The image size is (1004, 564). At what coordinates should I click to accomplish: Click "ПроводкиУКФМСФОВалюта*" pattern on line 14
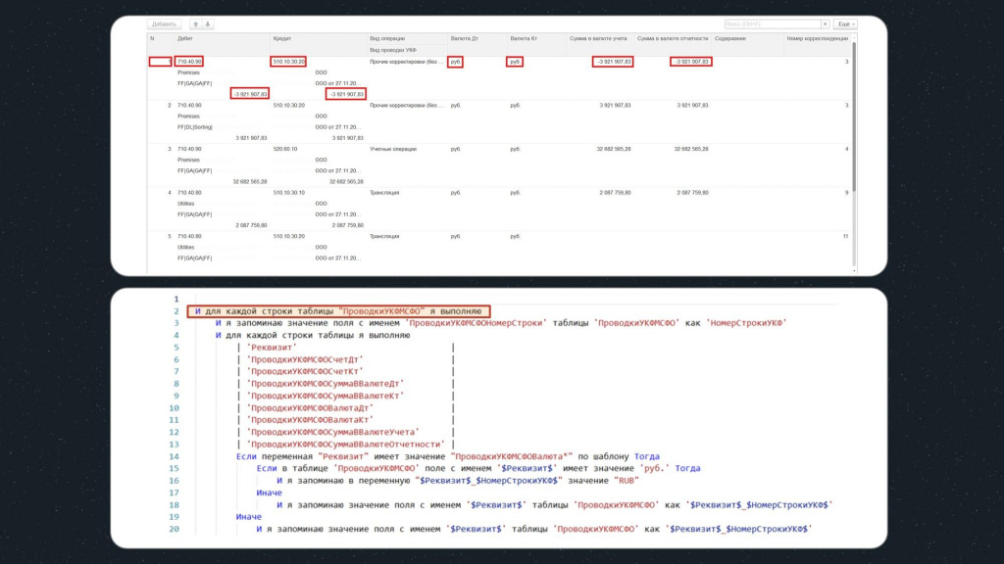pyautogui.click(x=512, y=456)
